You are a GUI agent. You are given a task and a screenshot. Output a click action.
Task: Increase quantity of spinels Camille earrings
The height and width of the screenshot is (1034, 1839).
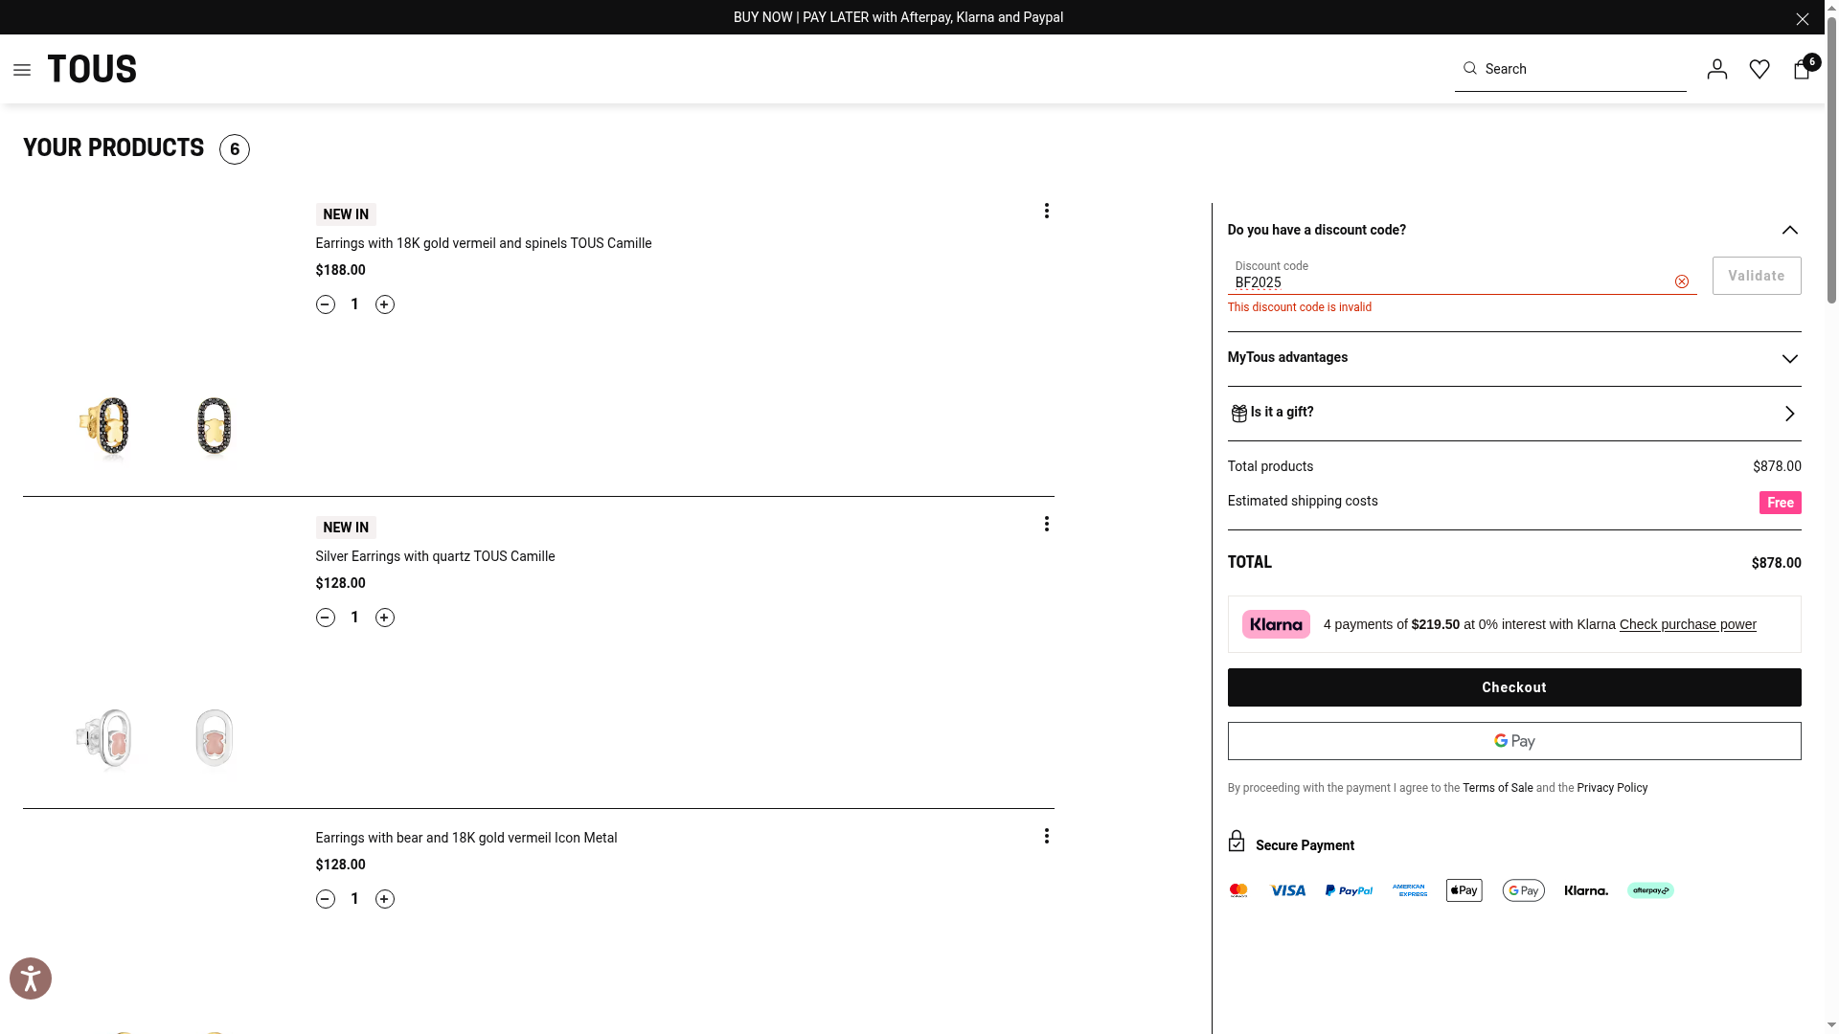click(385, 304)
